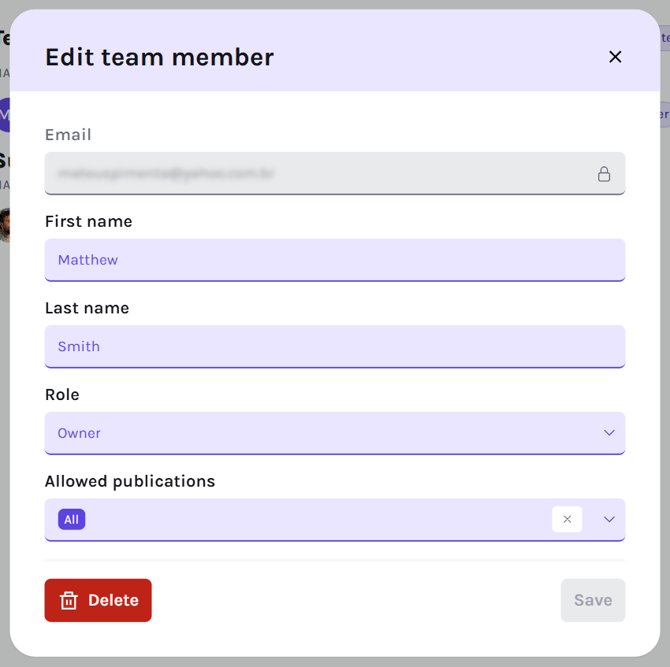Click the locked Email input field
This screenshot has height=667, width=670.
[x=334, y=173]
